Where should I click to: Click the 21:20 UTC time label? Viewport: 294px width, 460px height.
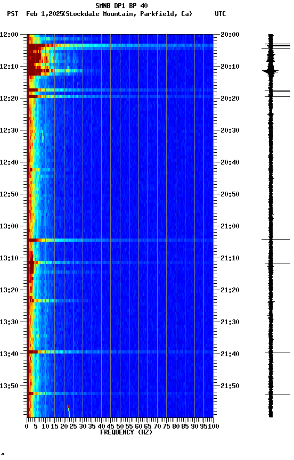click(x=230, y=291)
